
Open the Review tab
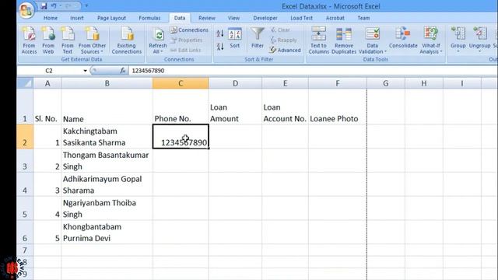click(207, 18)
